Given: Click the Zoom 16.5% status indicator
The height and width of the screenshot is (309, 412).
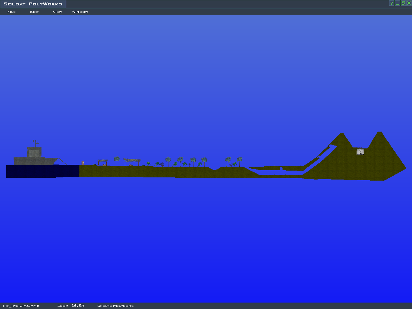Looking at the screenshot, I should (x=71, y=306).
